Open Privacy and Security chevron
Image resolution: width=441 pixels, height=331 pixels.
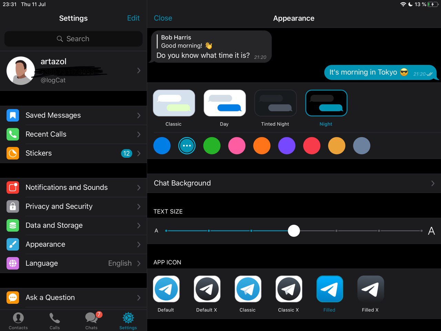[139, 206]
